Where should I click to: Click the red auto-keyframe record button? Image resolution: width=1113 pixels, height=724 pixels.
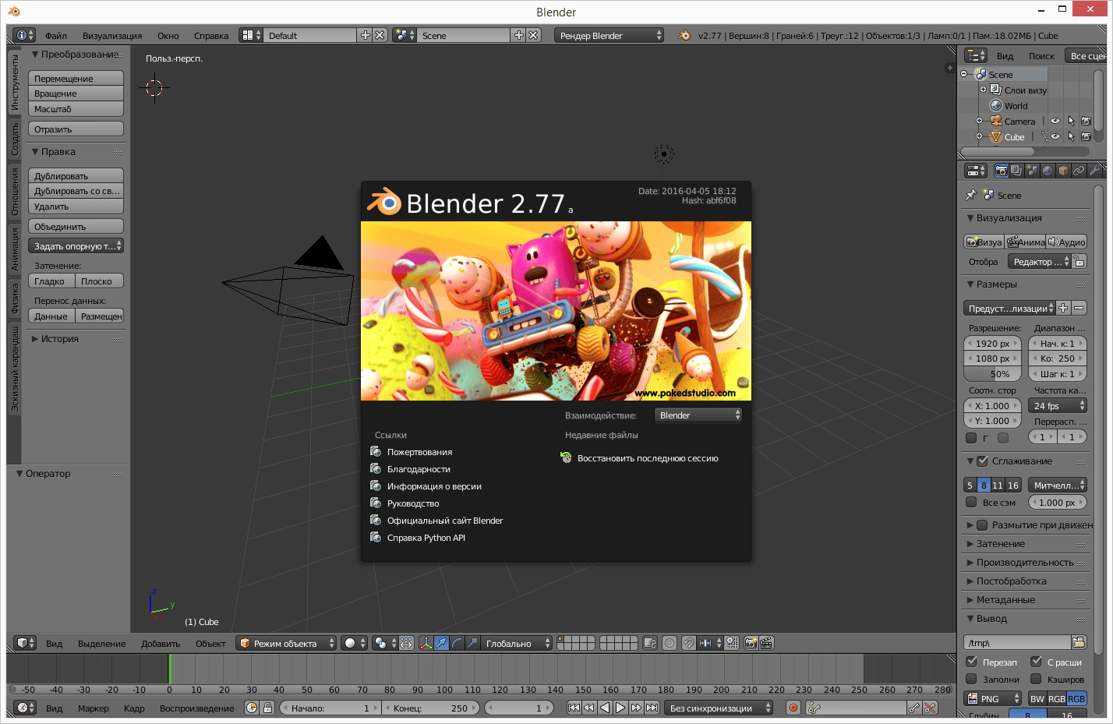[x=793, y=708]
